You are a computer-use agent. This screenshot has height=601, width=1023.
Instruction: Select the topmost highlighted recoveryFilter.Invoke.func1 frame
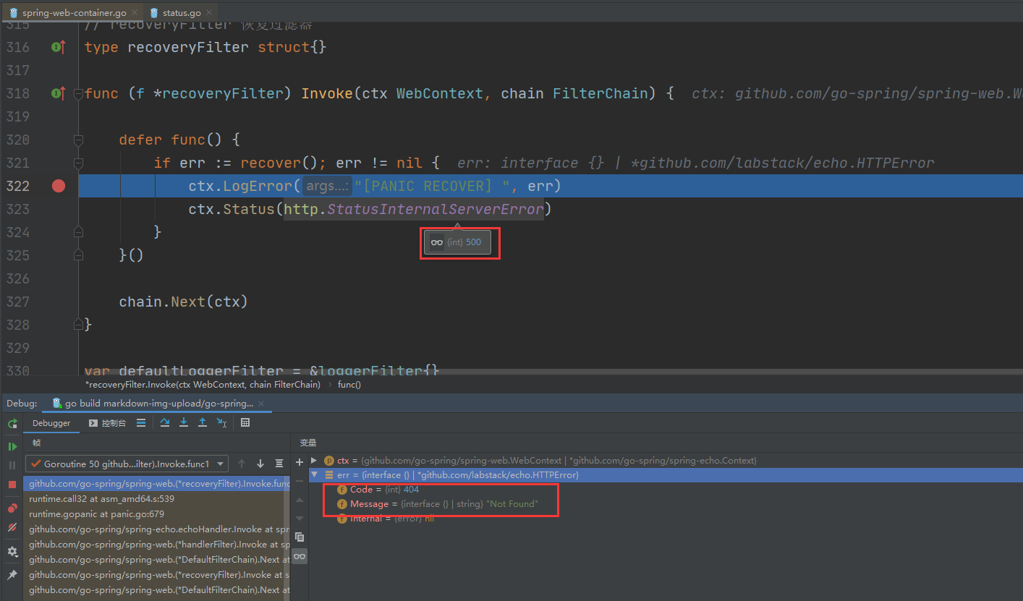[x=157, y=484]
